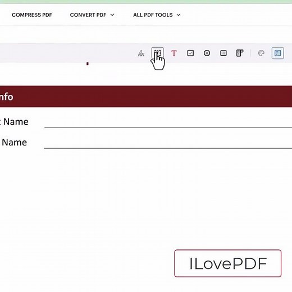The image size is (292, 292).
Task: Toggle the highlighted blue side panel icon
Action: tap(277, 53)
